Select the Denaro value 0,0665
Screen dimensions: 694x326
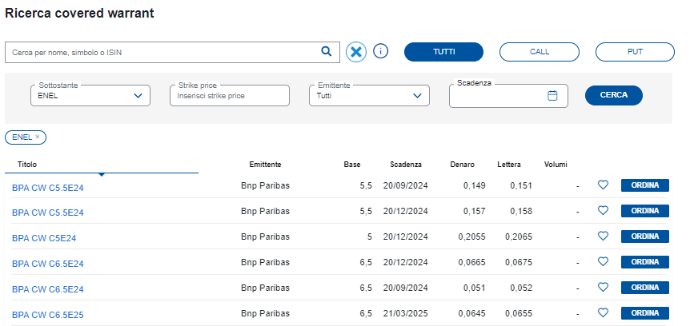click(x=471, y=262)
